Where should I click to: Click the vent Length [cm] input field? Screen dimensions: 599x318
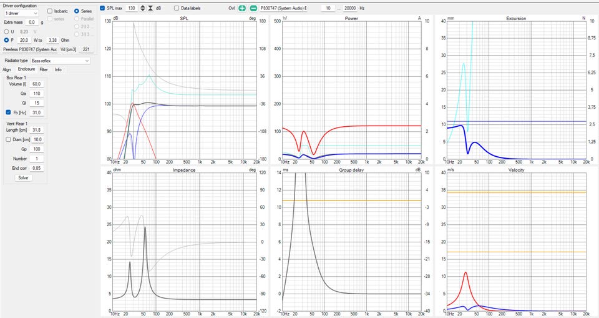click(36, 130)
